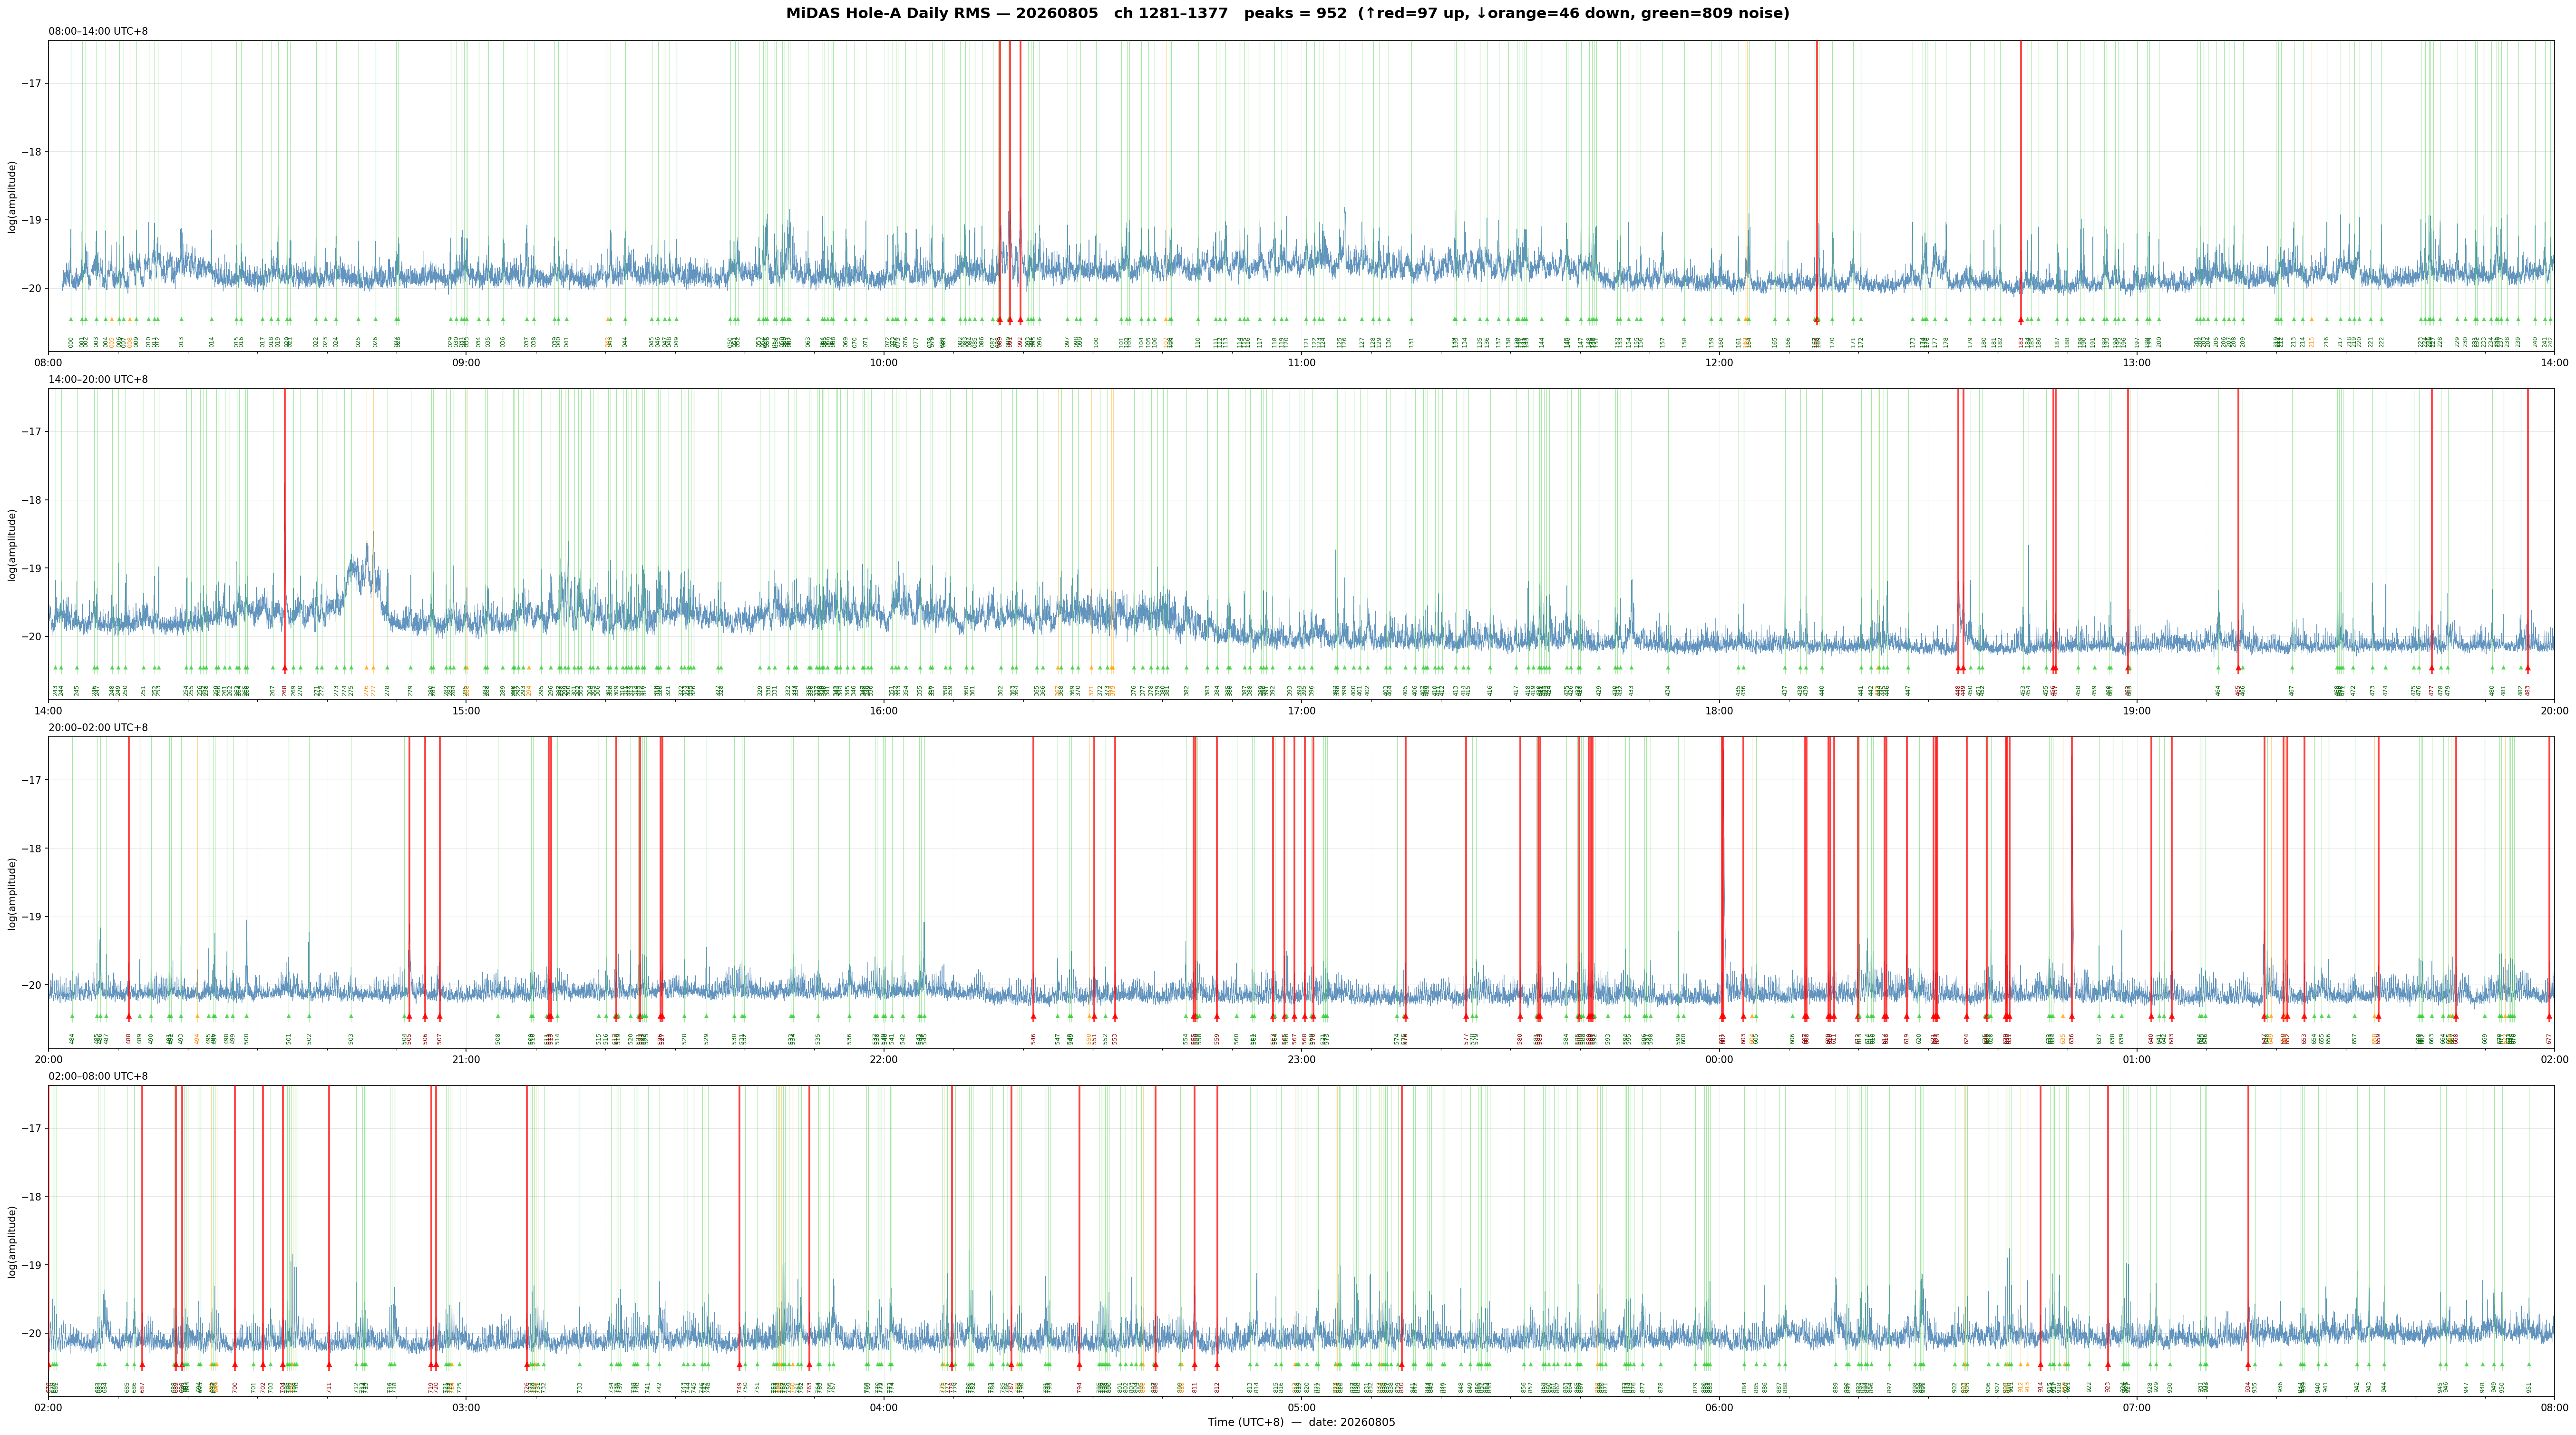Screen dimensions: 2576x1435
Task: Click the −20 tick in the 08:00–14:00 panel
Action: pyautogui.click(x=32, y=289)
